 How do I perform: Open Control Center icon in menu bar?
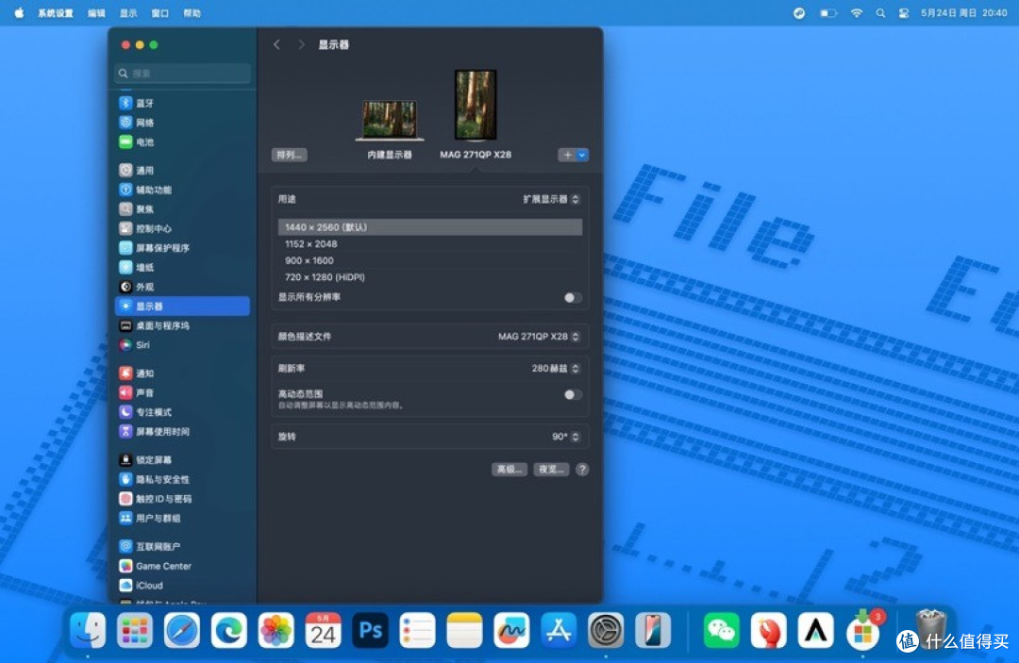[903, 13]
